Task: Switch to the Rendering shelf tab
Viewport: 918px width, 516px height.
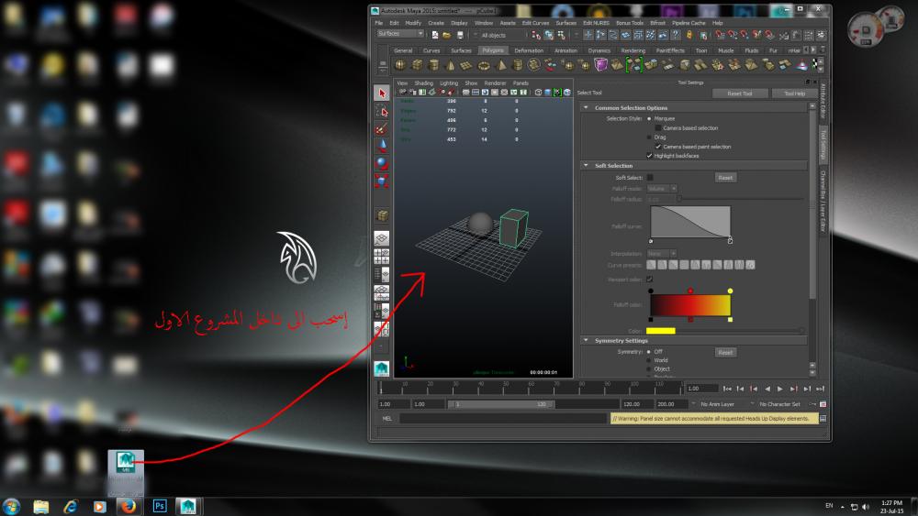Action: (633, 50)
